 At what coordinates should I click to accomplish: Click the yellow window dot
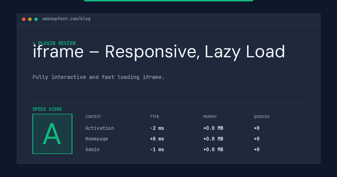point(30,19)
